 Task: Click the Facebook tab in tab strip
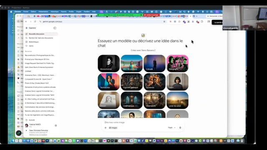[194, 16]
